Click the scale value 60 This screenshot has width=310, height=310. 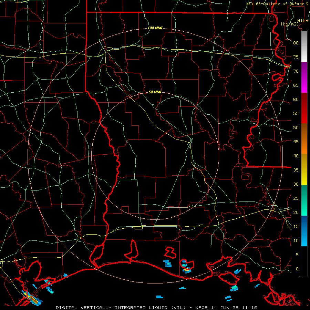[x=296, y=100]
